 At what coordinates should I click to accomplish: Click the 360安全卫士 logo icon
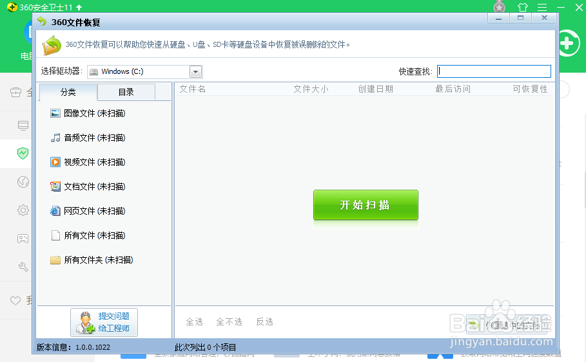12,7
